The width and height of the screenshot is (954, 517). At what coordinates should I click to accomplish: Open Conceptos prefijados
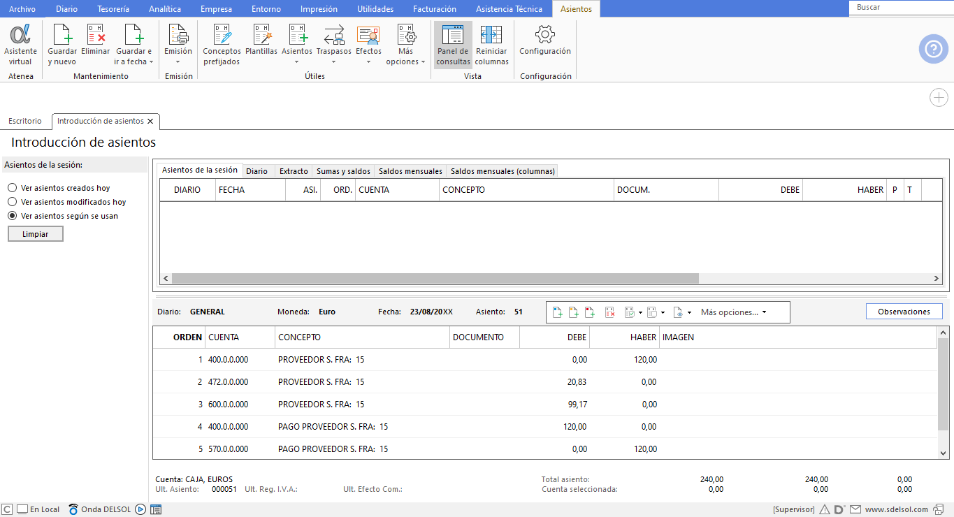coord(222,45)
